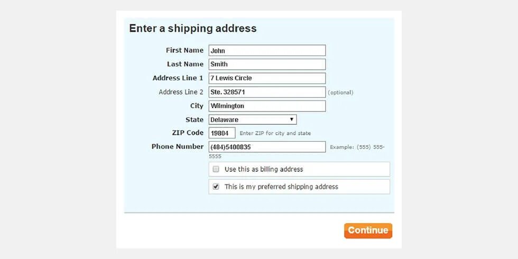Click the Last Name label
Screen dimensions: 518x259
[186, 64]
